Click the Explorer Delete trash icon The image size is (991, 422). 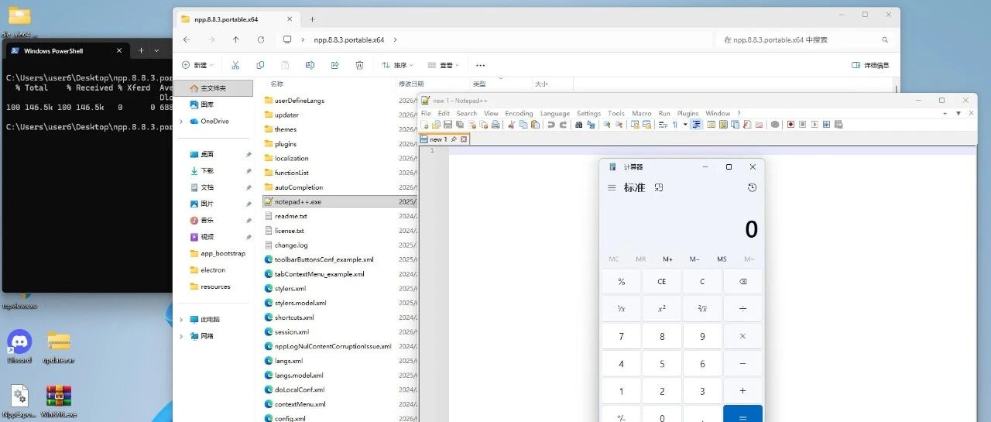click(359, 66)
